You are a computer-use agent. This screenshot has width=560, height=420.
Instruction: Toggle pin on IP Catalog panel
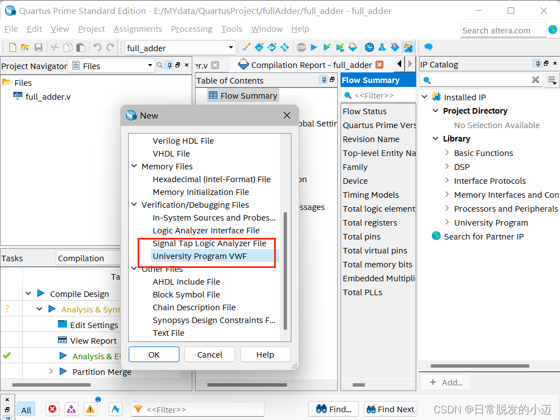(x=538, y=64)
